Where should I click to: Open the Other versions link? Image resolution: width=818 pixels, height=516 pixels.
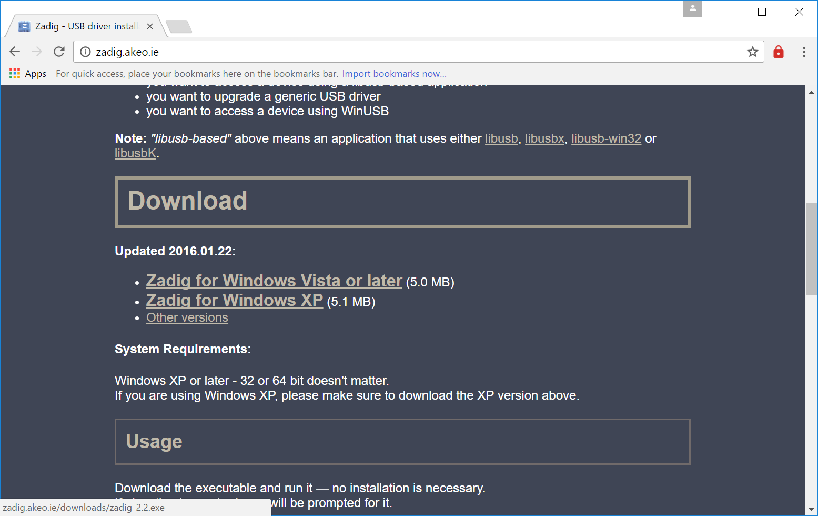click(x=187, y=317)
